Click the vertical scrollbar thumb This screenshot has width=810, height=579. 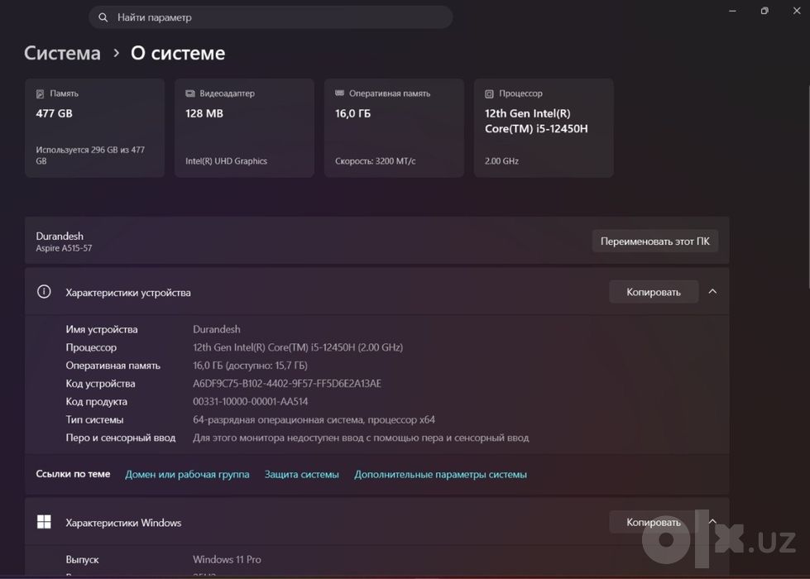[808, 186]
